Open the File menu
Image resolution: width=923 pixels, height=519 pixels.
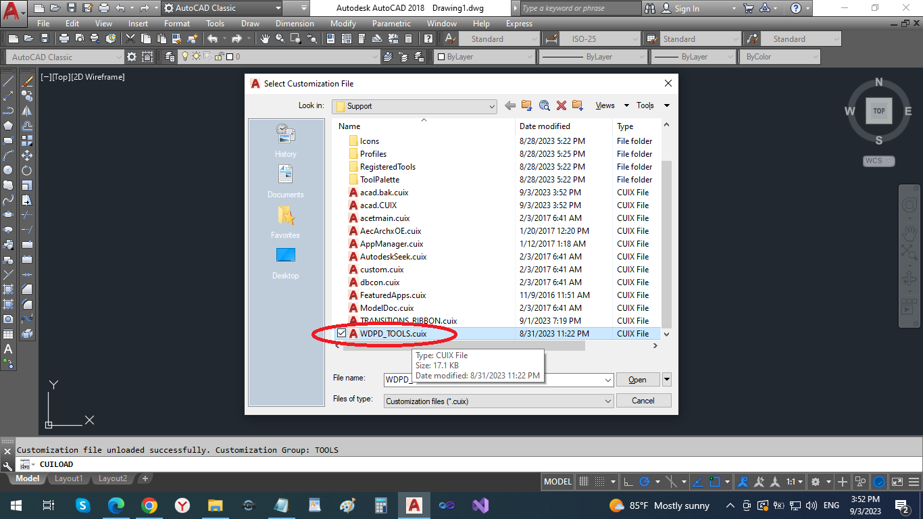pyautogui.click(x=43, y=24)
